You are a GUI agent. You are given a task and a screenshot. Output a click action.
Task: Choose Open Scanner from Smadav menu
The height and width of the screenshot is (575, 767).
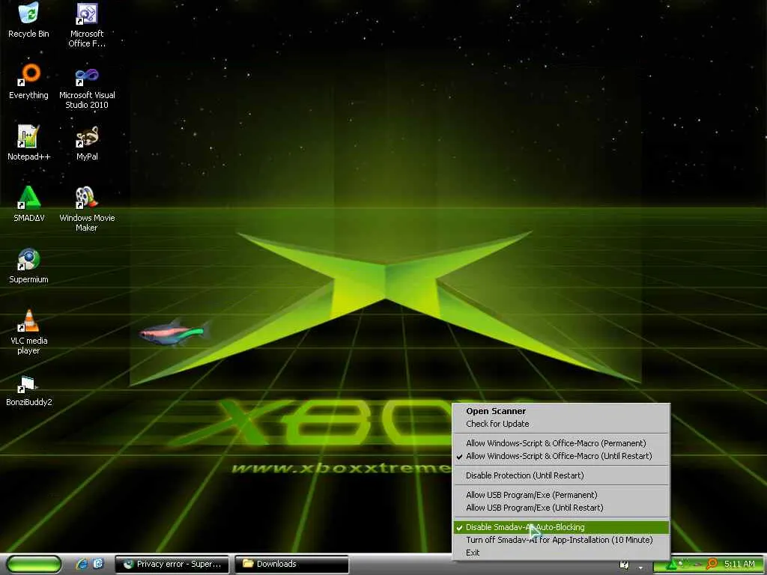[x=562, y=411]
